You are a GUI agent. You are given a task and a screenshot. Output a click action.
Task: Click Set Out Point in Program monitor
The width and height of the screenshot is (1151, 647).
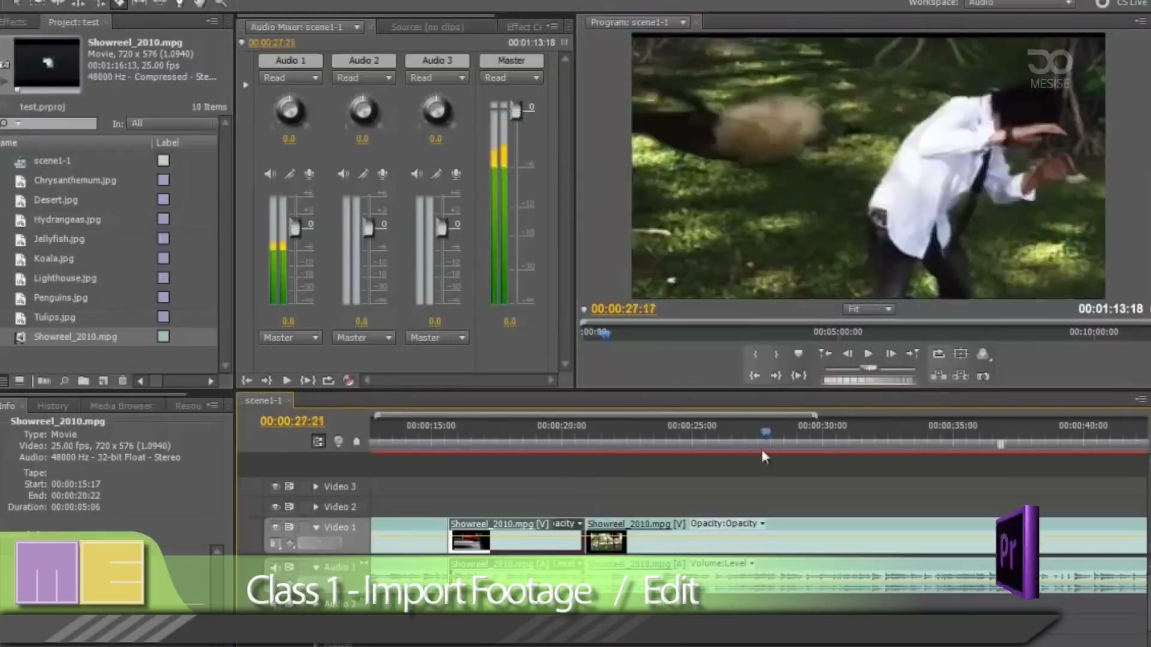point(776,354)
